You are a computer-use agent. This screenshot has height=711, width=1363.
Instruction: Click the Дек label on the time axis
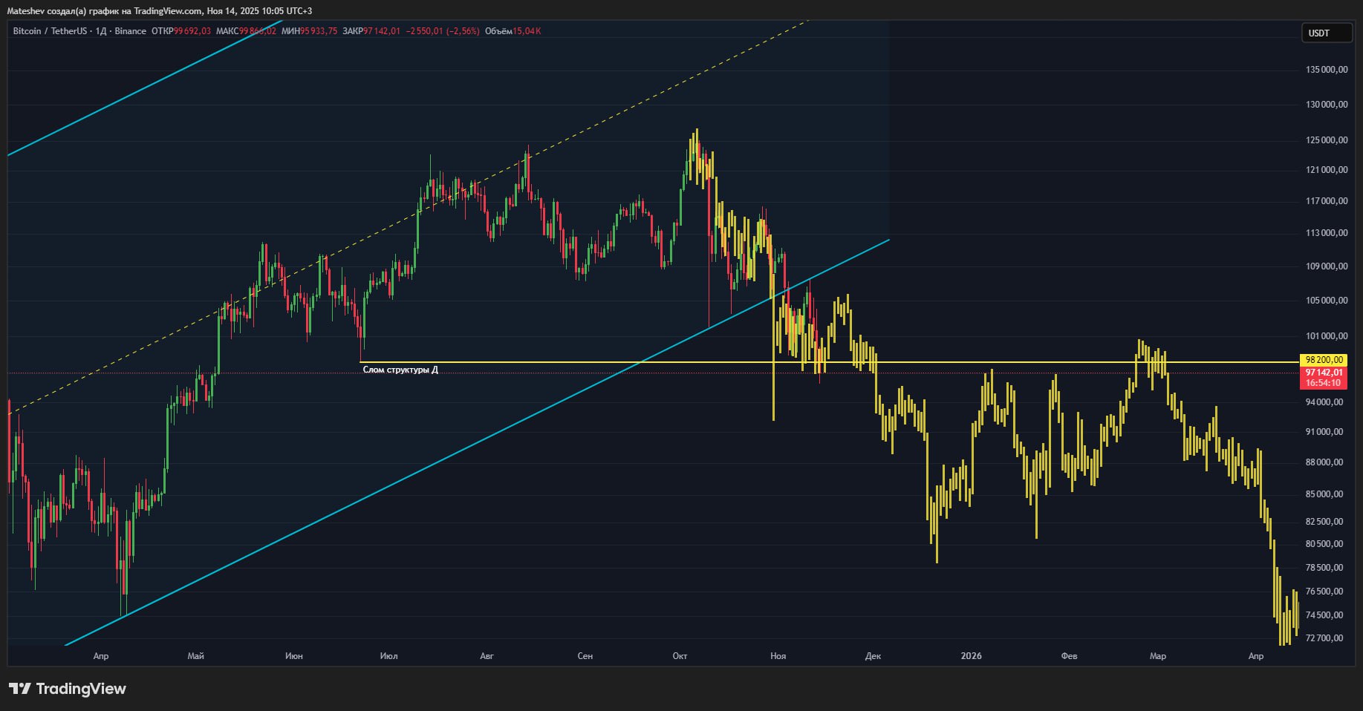(874, 656)
